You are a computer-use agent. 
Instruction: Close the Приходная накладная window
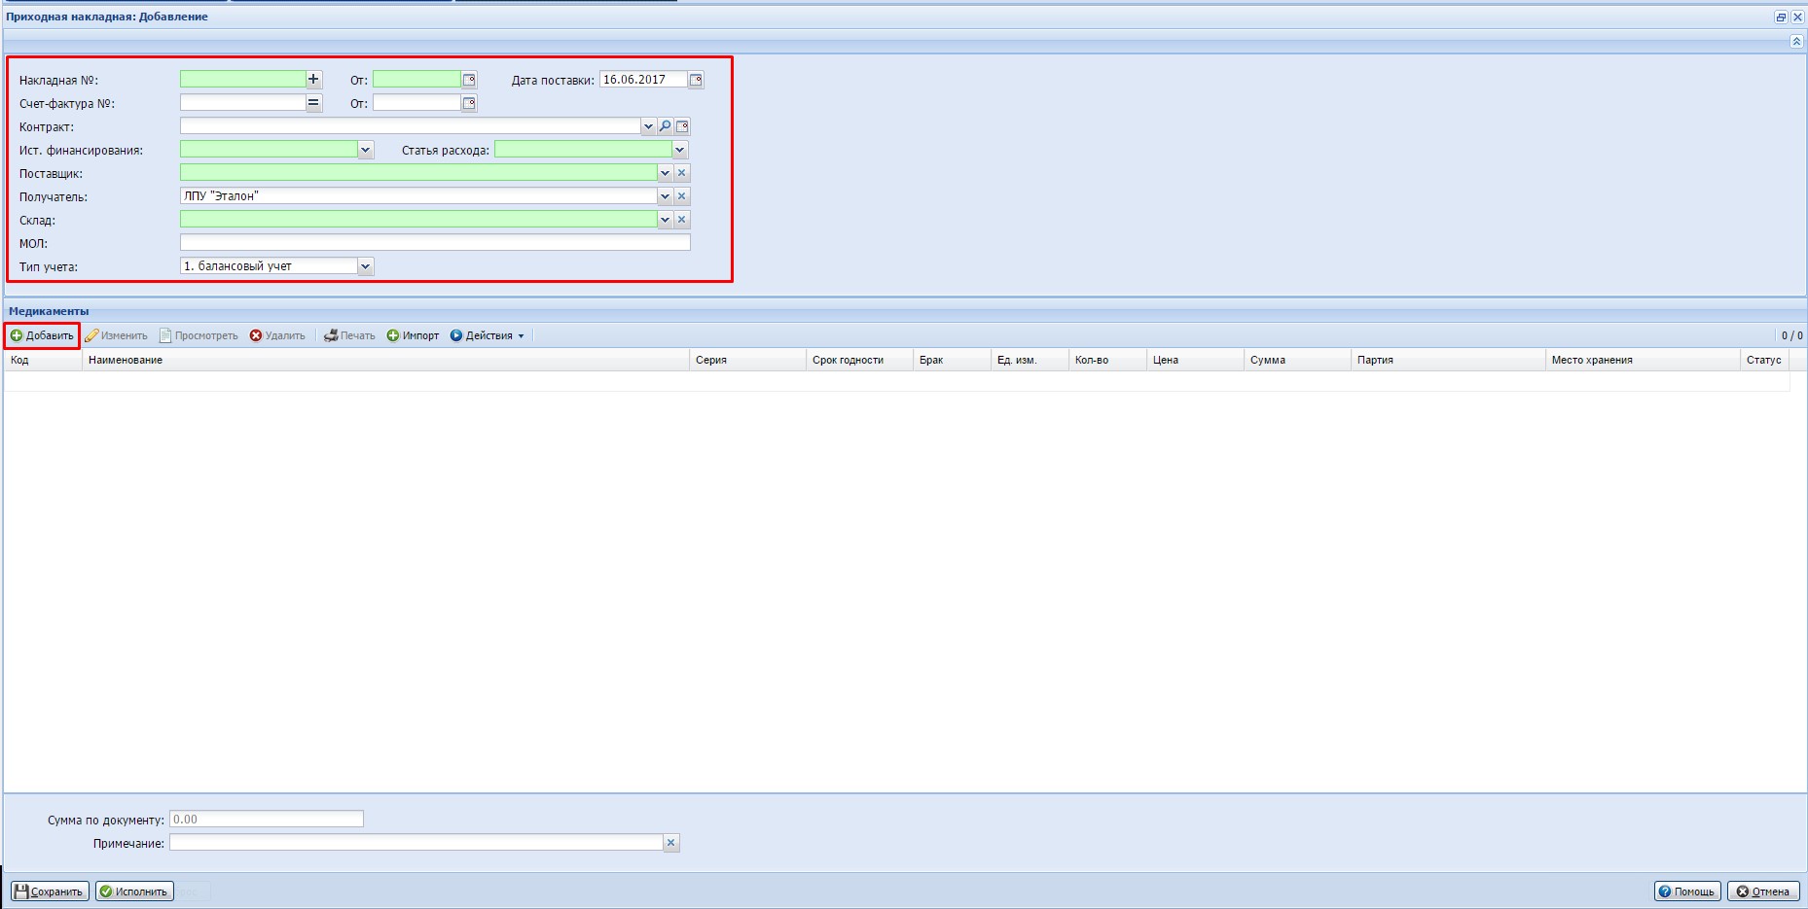click(x=1797, y=17)
